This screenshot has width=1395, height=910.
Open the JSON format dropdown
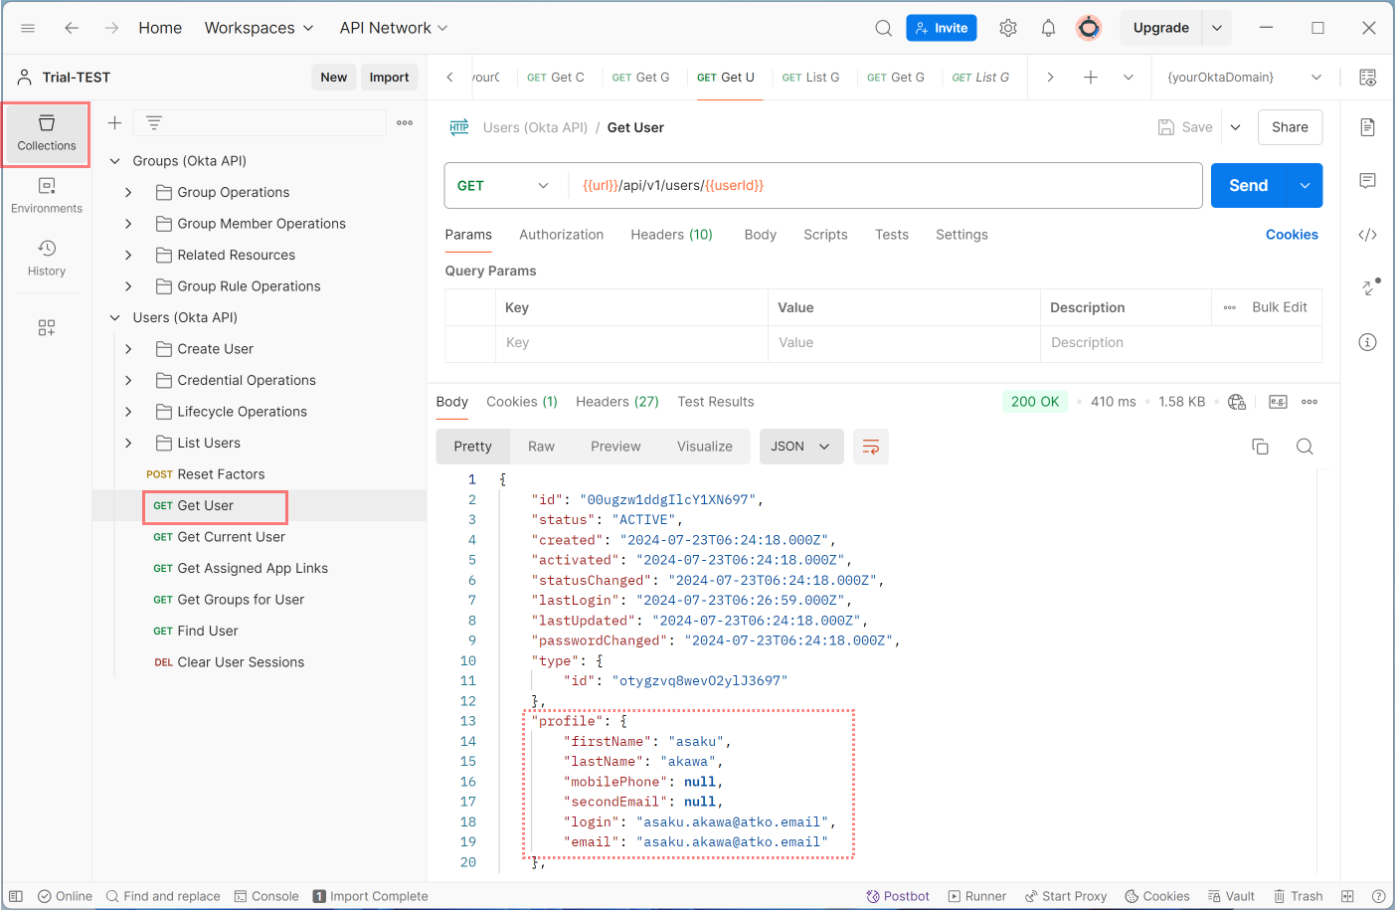800,447
